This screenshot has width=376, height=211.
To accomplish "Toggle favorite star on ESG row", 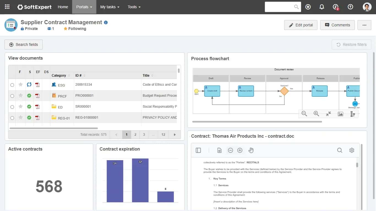I will pos(21,85).
